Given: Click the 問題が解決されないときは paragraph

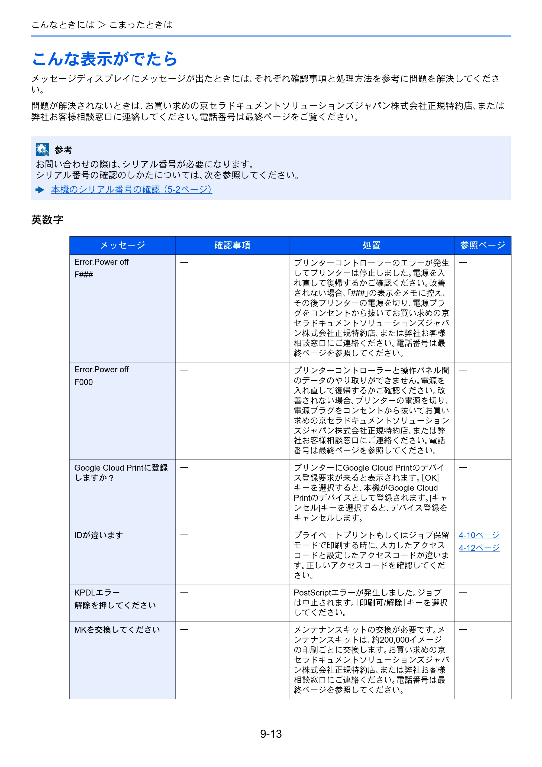Looking at the screenshot, I should point(268,111).
